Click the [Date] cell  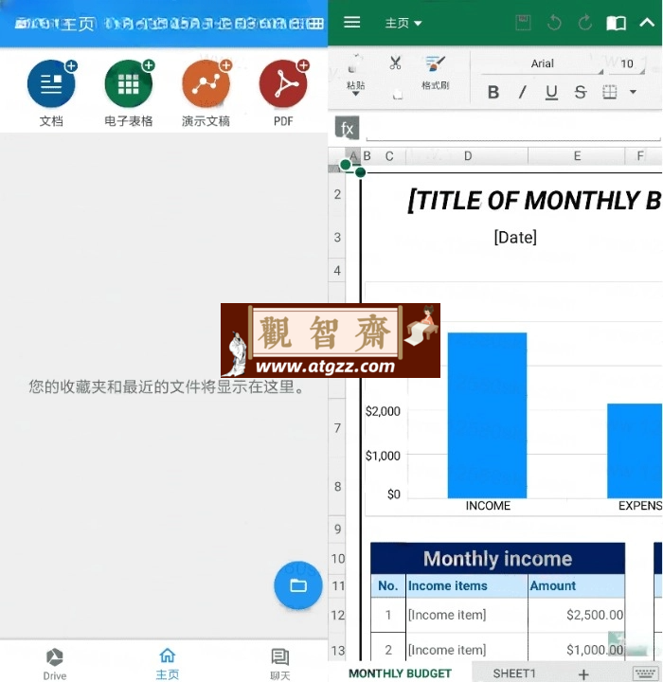515,238
